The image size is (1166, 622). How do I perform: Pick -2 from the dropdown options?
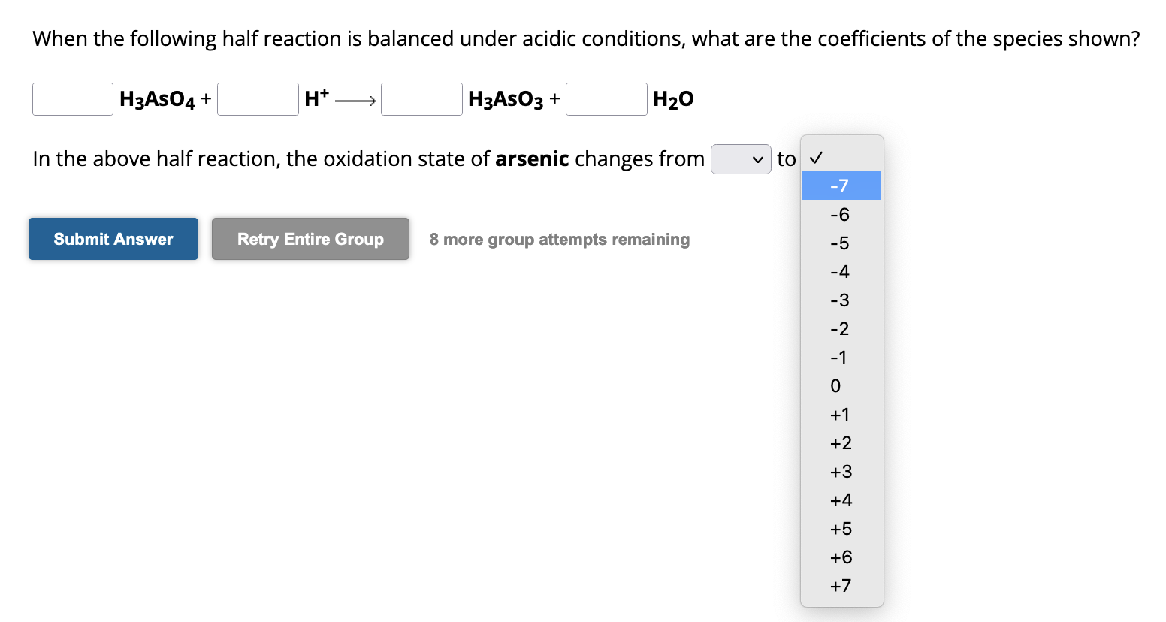(x=841, y=329)
